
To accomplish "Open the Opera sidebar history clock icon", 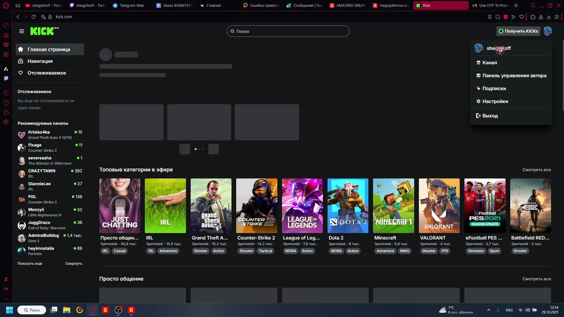I will [x=6, y=103].
